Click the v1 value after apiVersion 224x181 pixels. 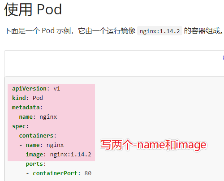[x=57, y=89]
